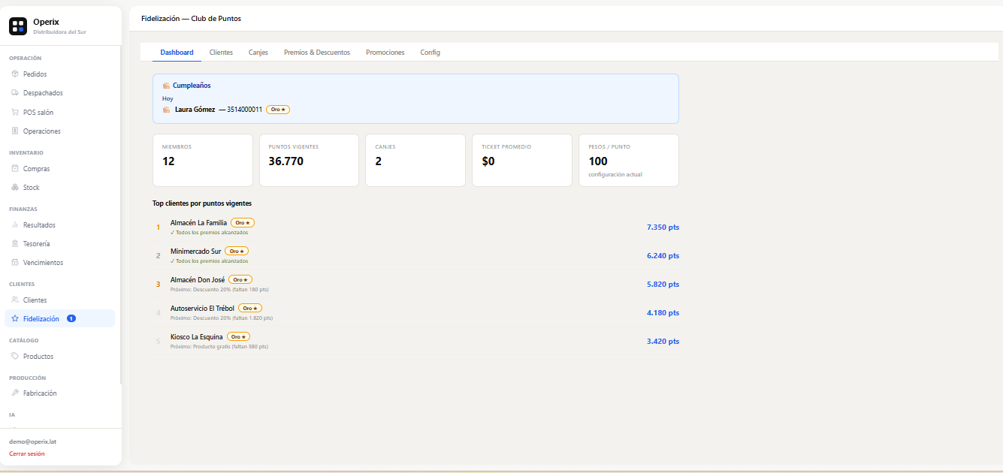Viewport: 1003px width, 473px height.
Task: Click demo@operix.lat account text
Action: [33, 441]
